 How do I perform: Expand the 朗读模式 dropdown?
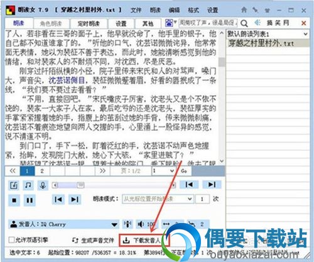[x=190, y=199]
